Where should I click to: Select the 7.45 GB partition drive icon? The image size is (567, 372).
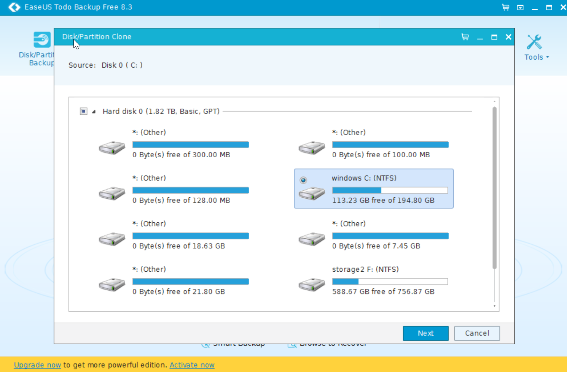click(x=312, y=239)
